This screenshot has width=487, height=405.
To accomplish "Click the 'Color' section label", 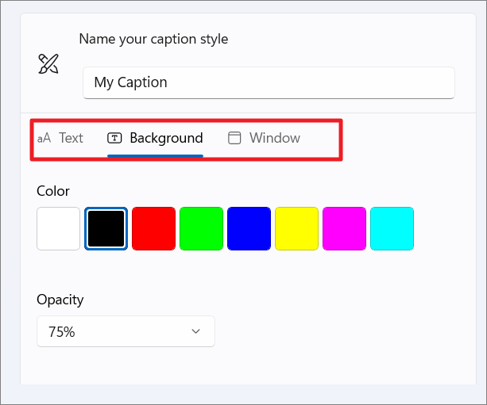I will (53, 191).
